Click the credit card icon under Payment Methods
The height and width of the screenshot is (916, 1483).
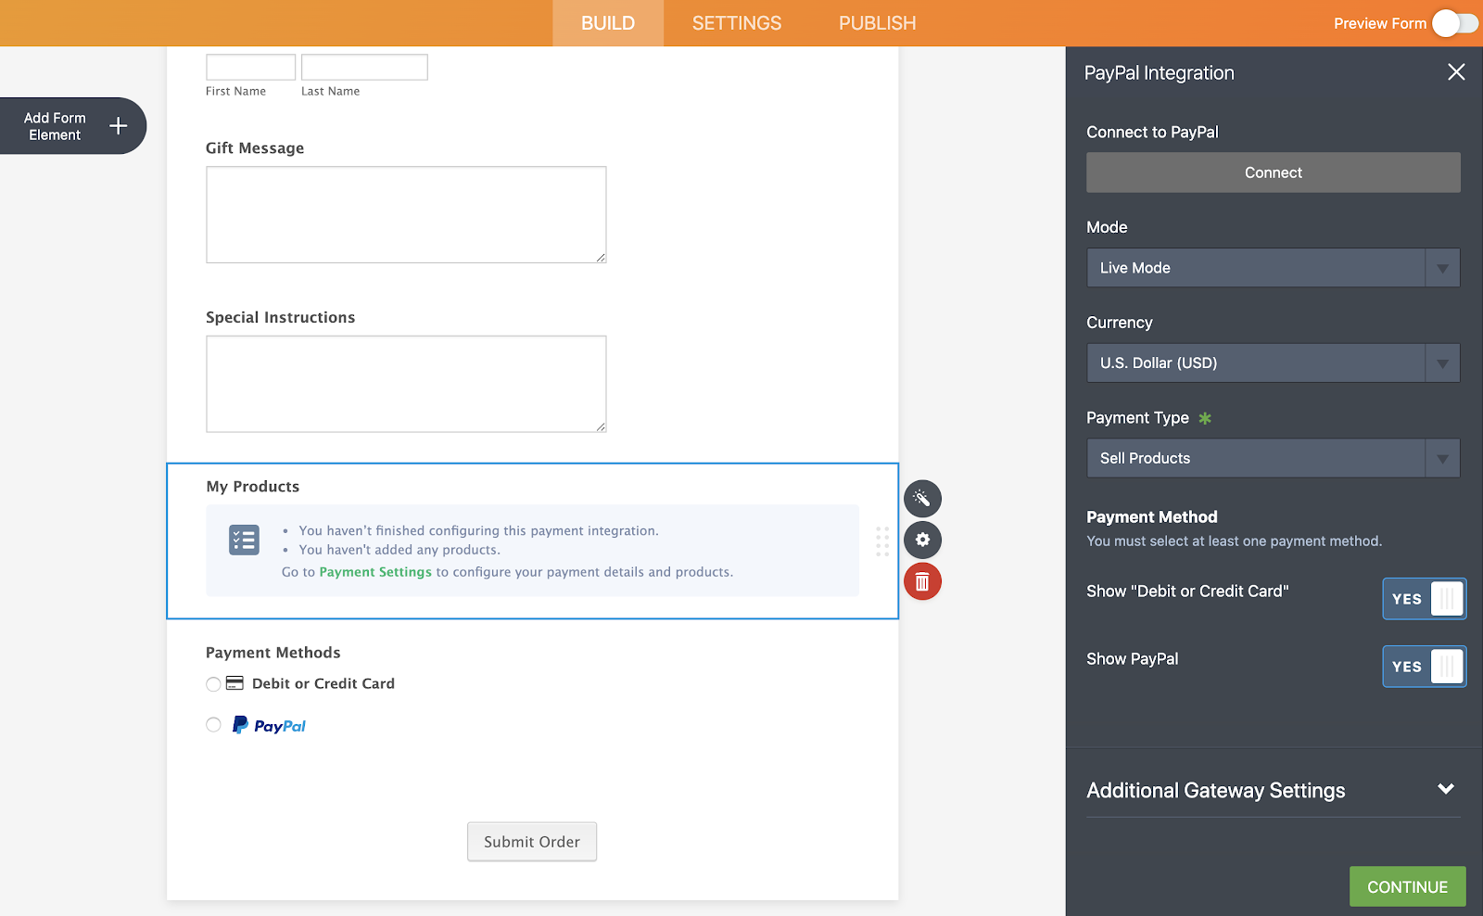(x=234, y=683)
